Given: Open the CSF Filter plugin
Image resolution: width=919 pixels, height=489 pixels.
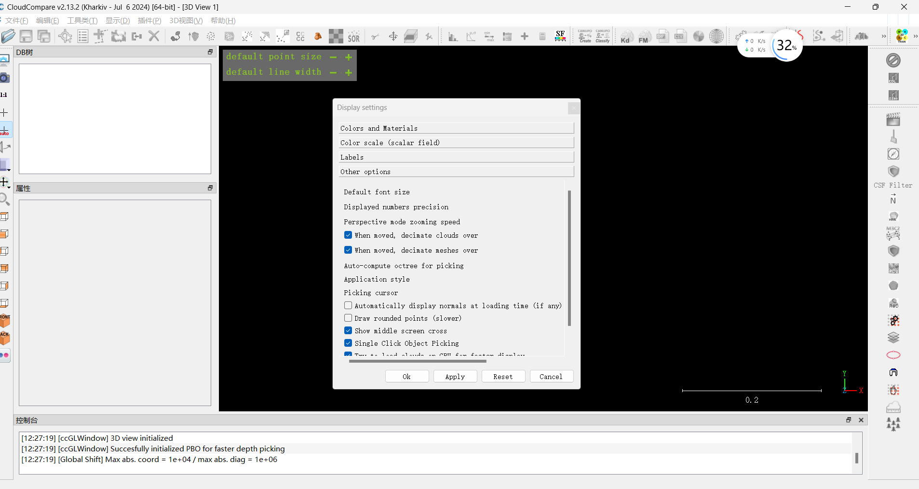Looking at the screenshot, I should pyautogui.click(x=893, y=172).
